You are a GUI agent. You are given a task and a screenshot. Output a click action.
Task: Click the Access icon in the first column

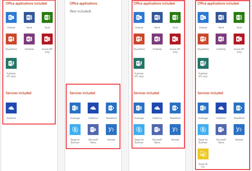point(47,39)
